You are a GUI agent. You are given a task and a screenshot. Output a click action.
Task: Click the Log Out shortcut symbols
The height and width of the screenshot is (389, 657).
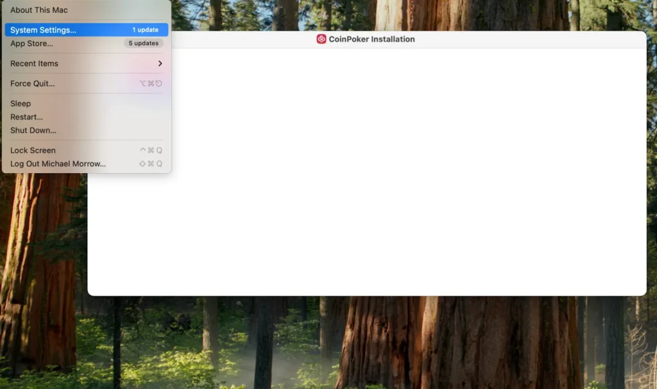click(151, 163)
